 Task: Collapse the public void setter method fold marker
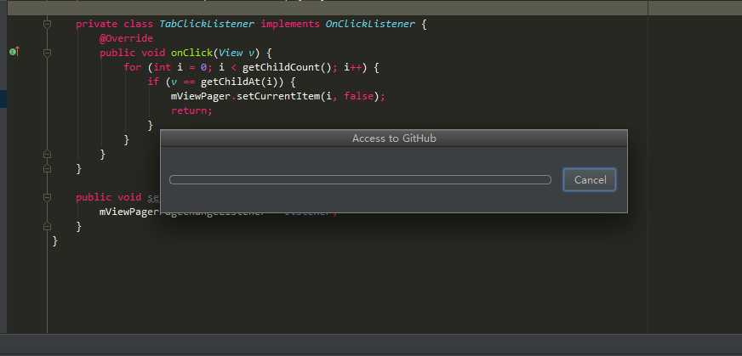pyautogui.click(x=47, y=197)
